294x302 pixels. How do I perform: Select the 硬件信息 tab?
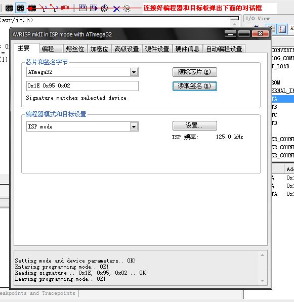point(187,49)
